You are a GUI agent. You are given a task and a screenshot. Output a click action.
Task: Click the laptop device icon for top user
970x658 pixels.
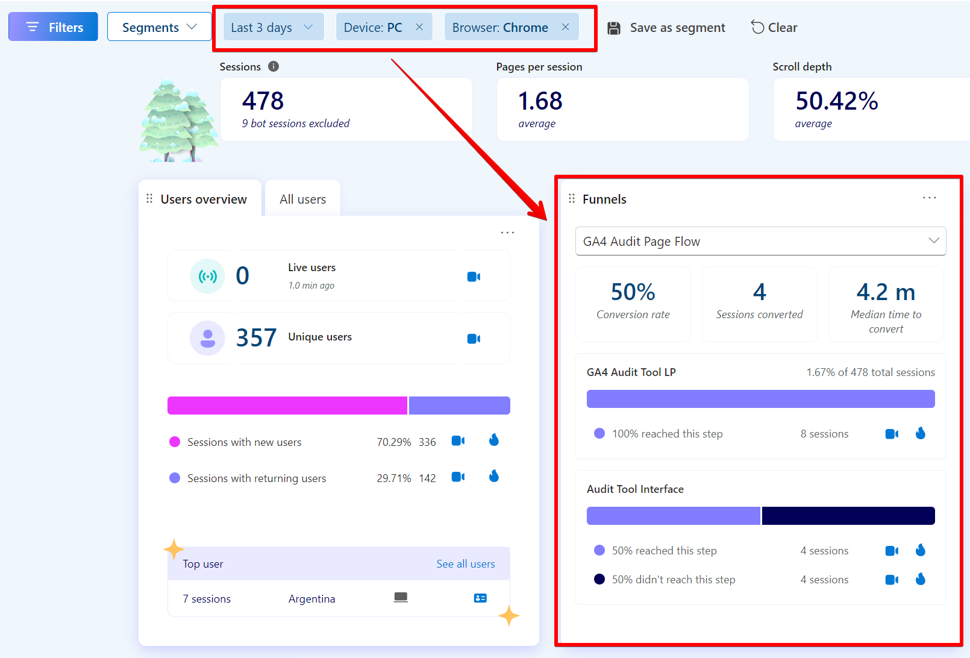click(x=401, y=598)
